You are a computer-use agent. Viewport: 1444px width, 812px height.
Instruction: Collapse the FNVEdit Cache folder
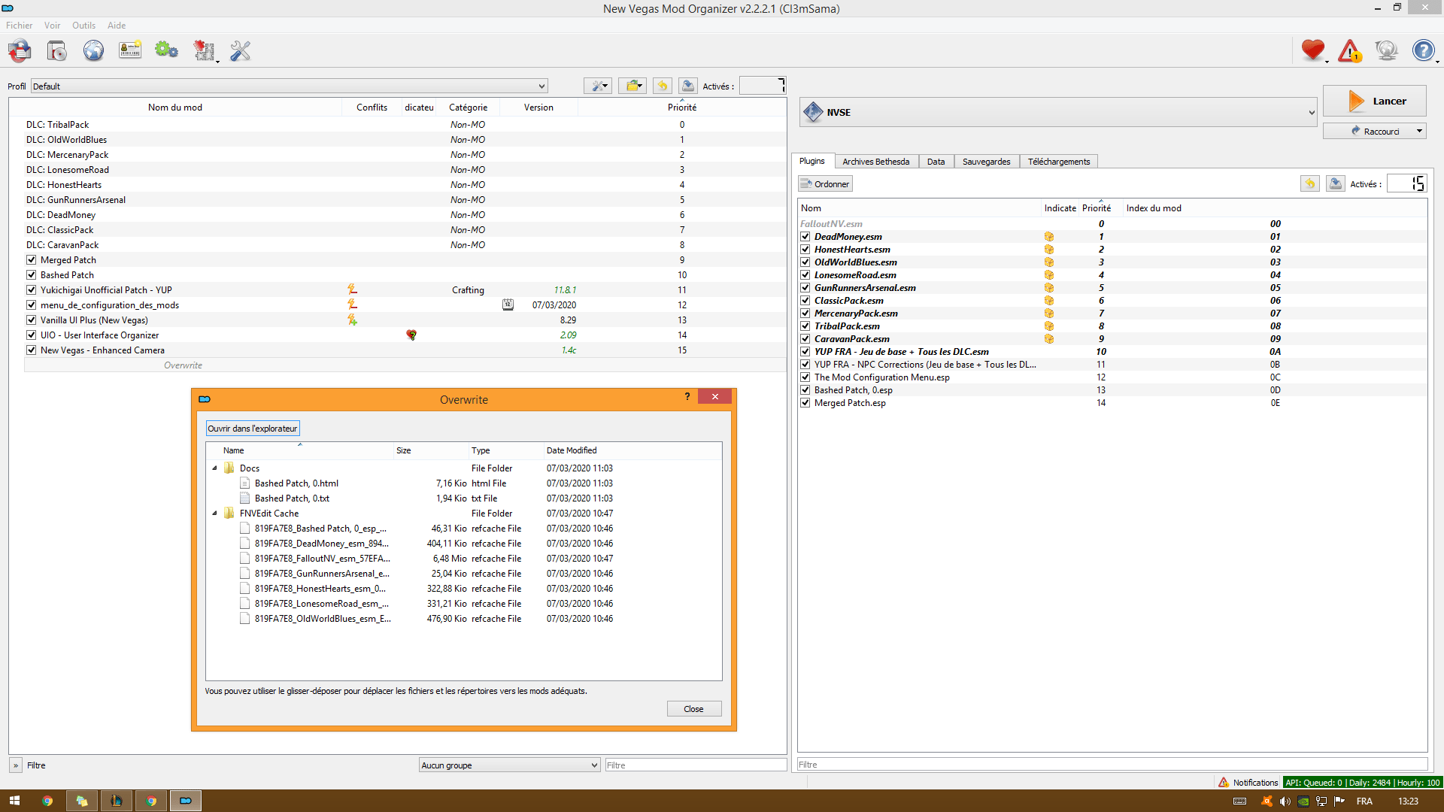click(x=214, y=514)
